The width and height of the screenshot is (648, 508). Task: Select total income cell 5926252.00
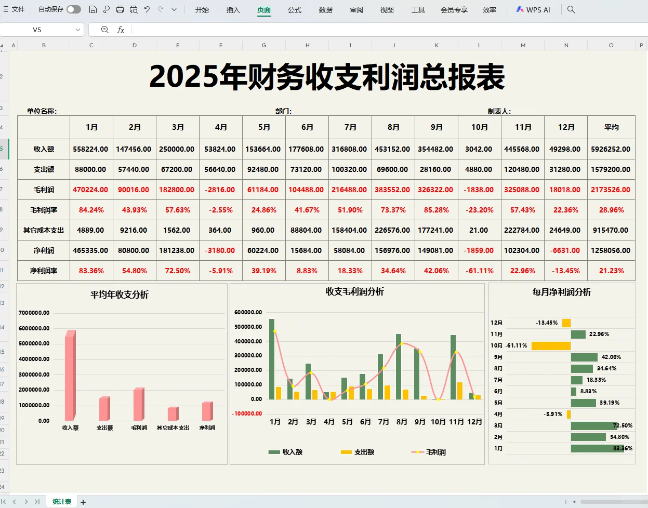(x=611, y=149)
